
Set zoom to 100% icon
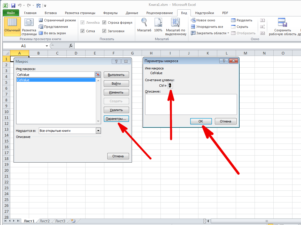(158, 25)
